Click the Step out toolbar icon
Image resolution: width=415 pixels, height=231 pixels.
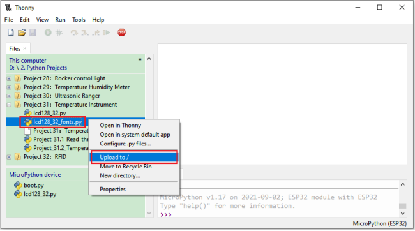(96, 33)
